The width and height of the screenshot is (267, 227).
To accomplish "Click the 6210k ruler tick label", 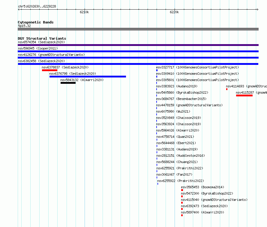I will point(84,12).
